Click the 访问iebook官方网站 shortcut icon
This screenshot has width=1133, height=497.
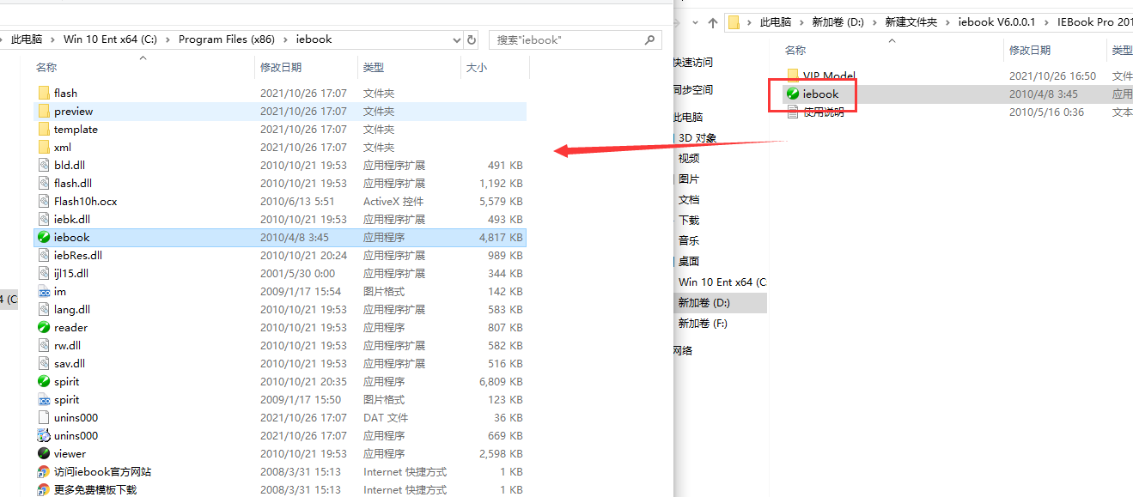44,471
